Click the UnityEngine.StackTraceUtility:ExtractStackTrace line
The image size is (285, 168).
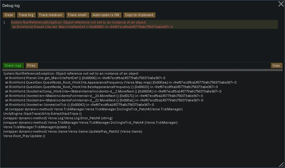(42, 114)
